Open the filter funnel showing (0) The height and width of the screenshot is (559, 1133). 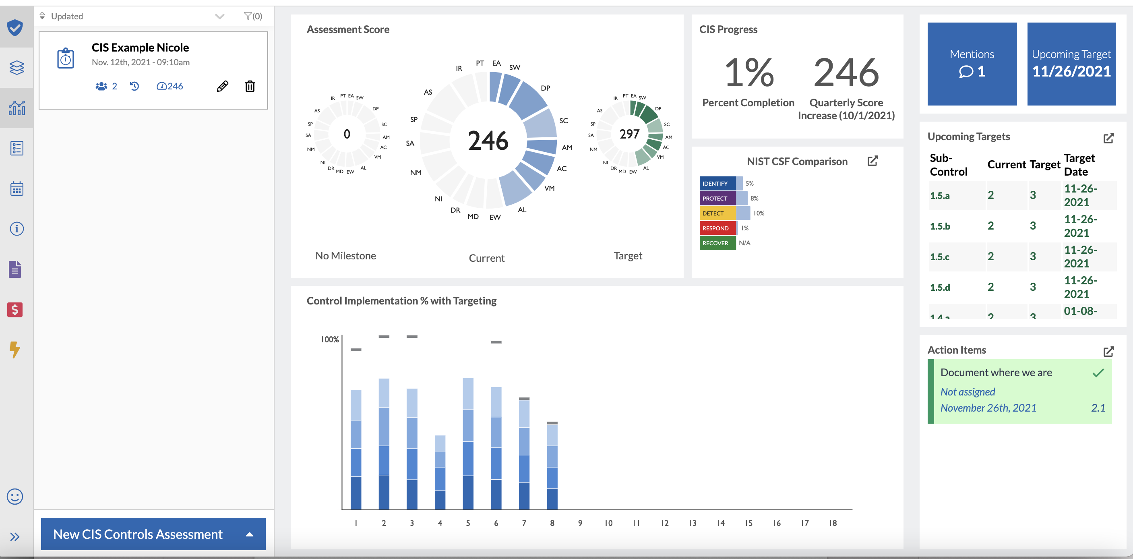click(x=253, y=16)
